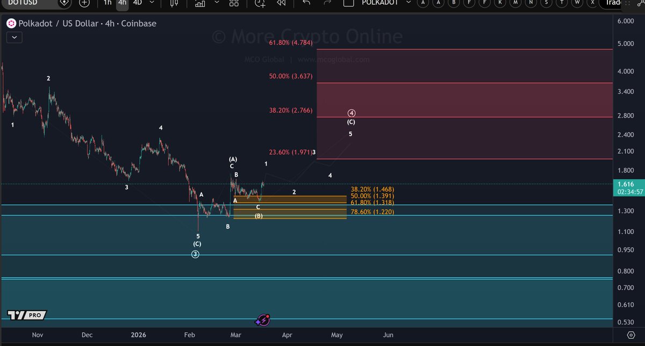Click the orange (B) wave label
645x346 pixels.
click(x=259, y=216)
